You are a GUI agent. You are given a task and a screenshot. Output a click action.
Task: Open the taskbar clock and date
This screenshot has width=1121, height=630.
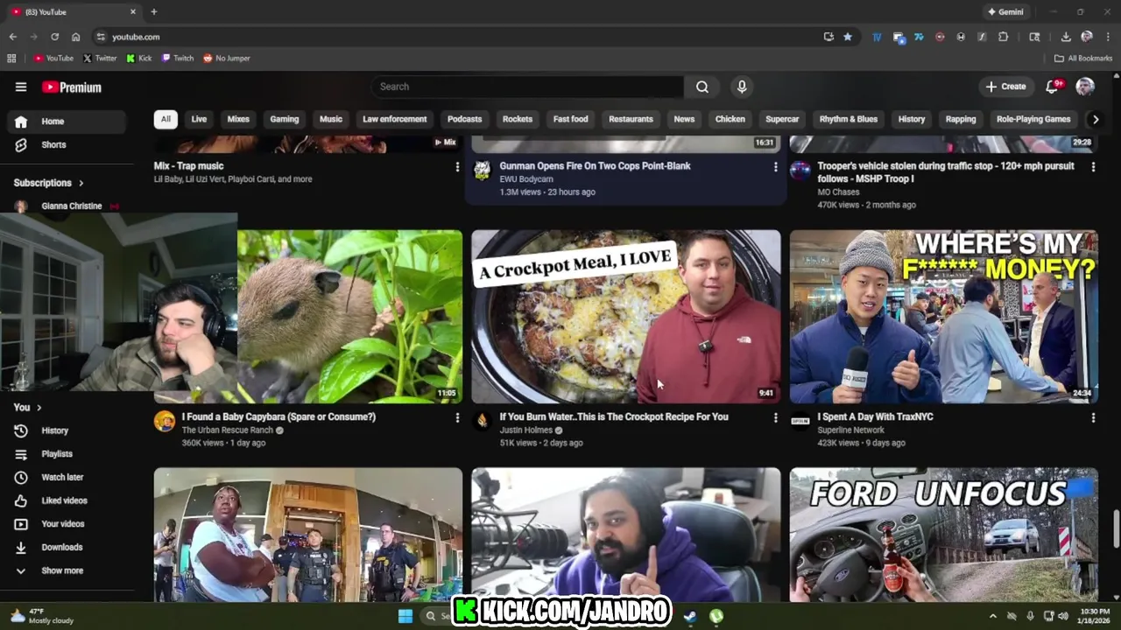tap(1092, 616)
